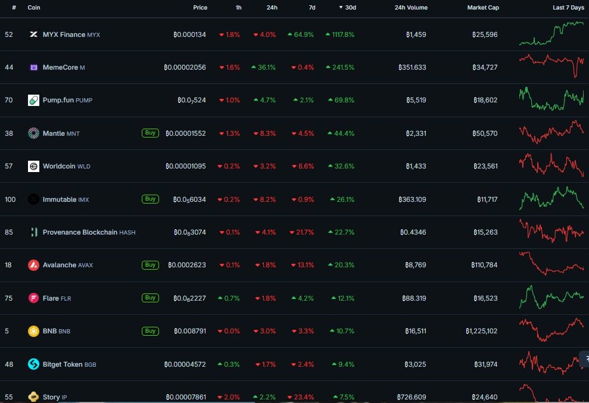This screenshot has height=403, width=589.
Task: Click MemeCore 7-day sparkline chart
Action: coord(551,66)
